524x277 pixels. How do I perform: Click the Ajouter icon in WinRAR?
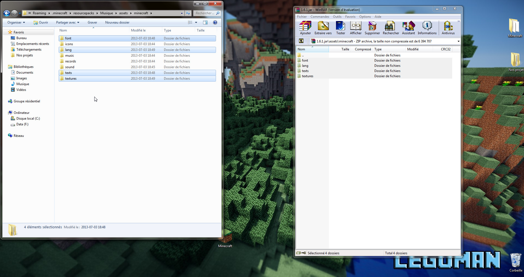point(305,28)
